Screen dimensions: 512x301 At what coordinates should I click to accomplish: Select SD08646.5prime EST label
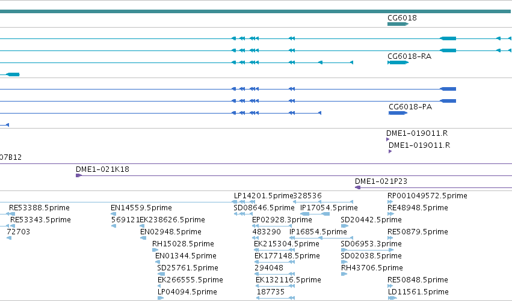(x=264, y=208)
